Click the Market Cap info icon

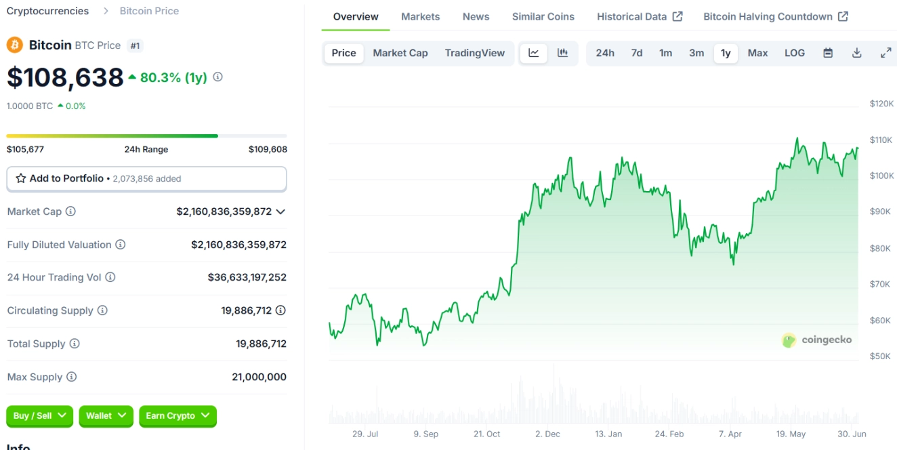[x=70, y=211]
